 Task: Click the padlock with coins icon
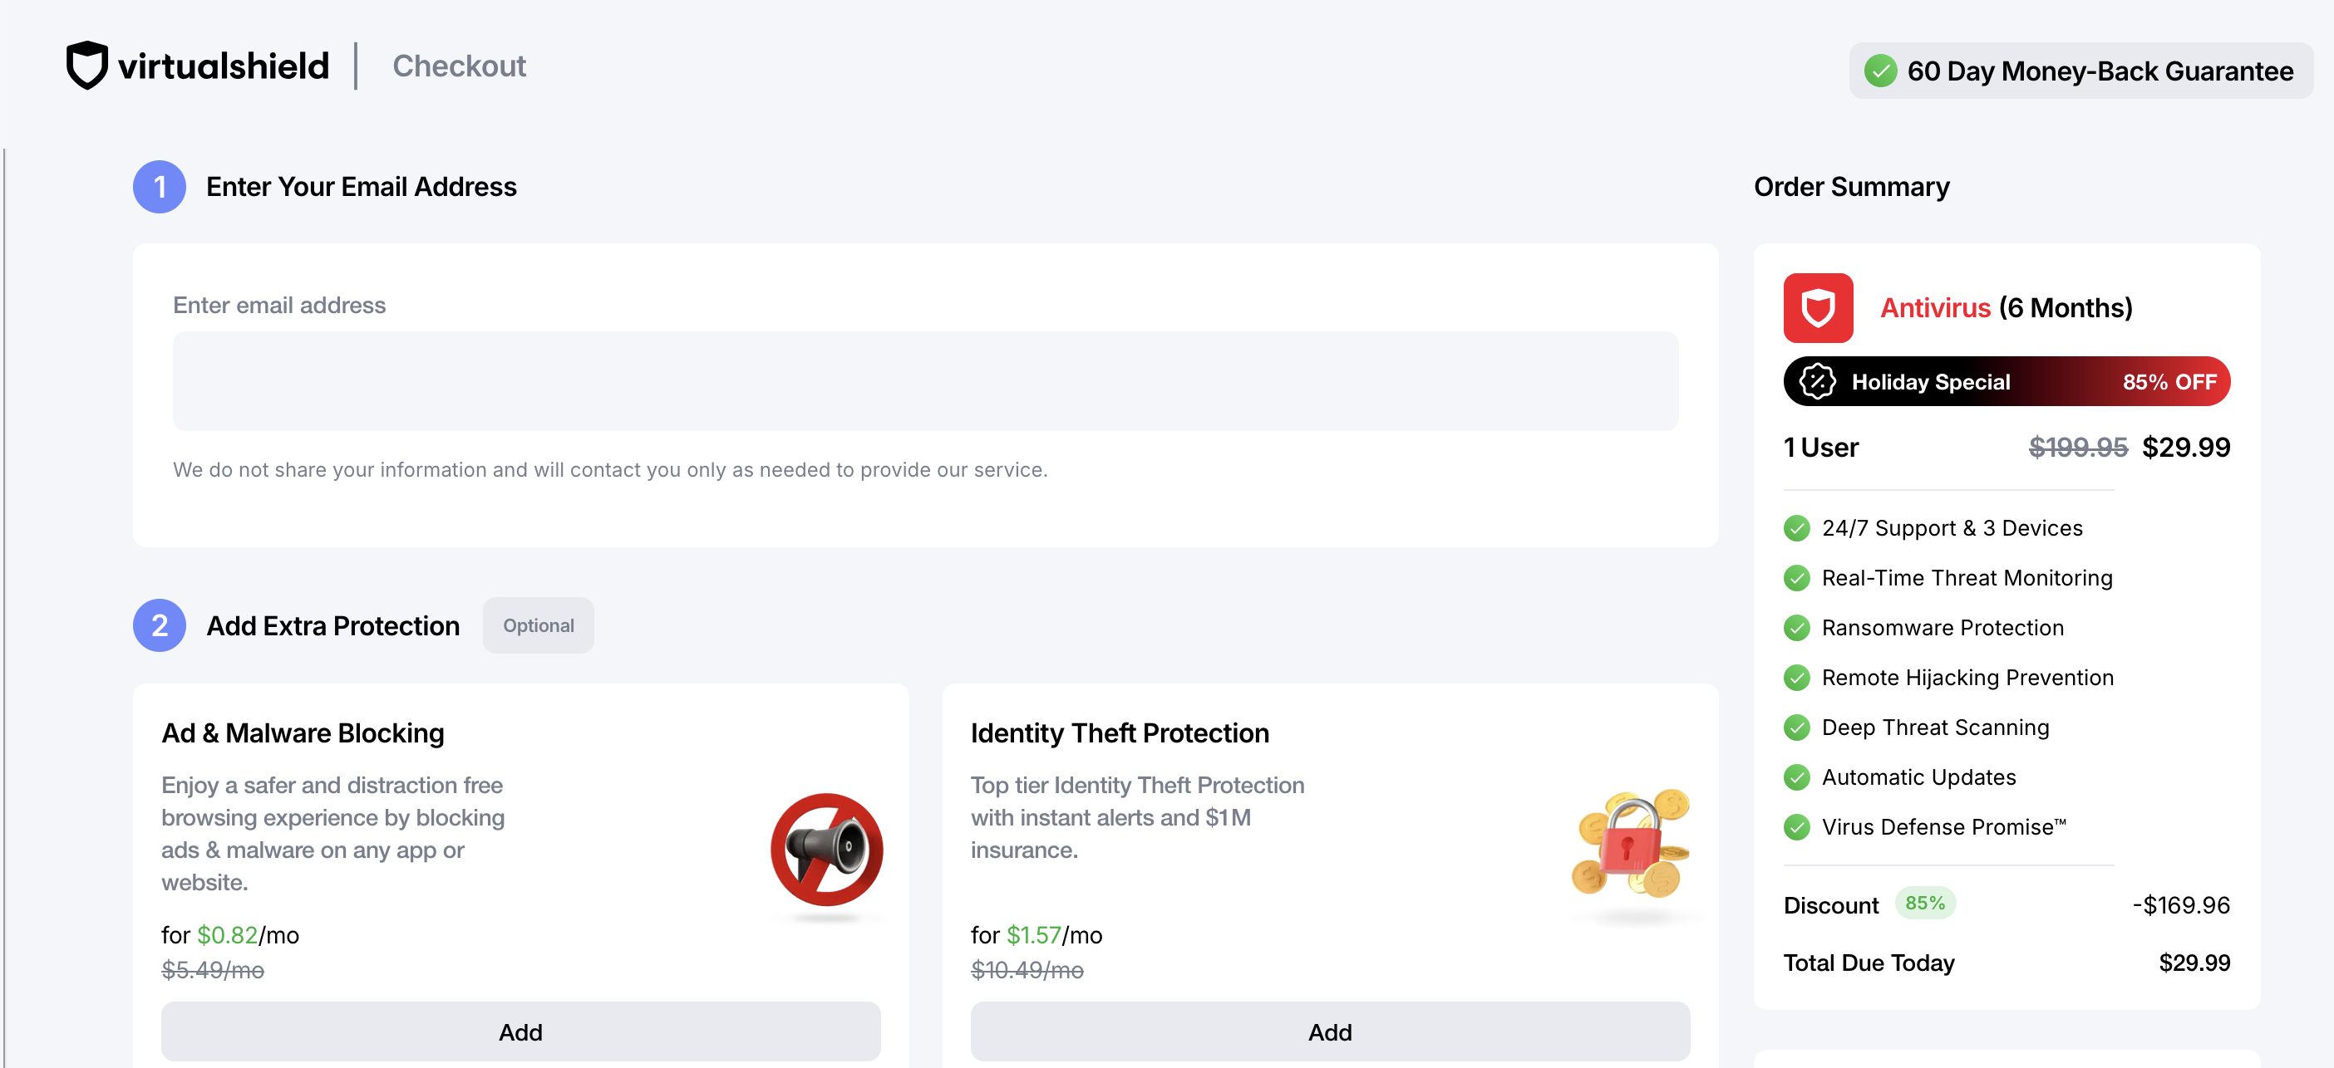(x=1631, y=843)
